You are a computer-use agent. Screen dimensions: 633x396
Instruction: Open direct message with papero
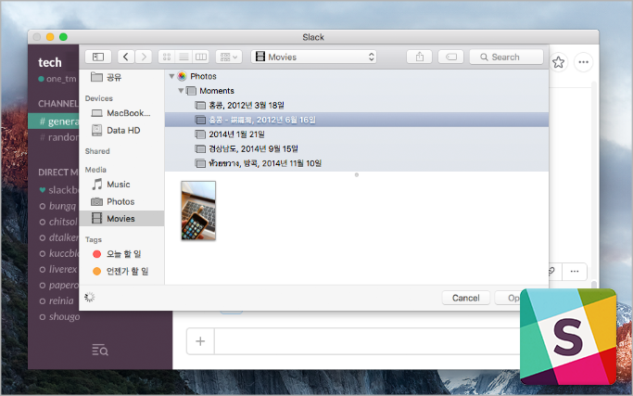pyautogui.click(x=59, y=285)
